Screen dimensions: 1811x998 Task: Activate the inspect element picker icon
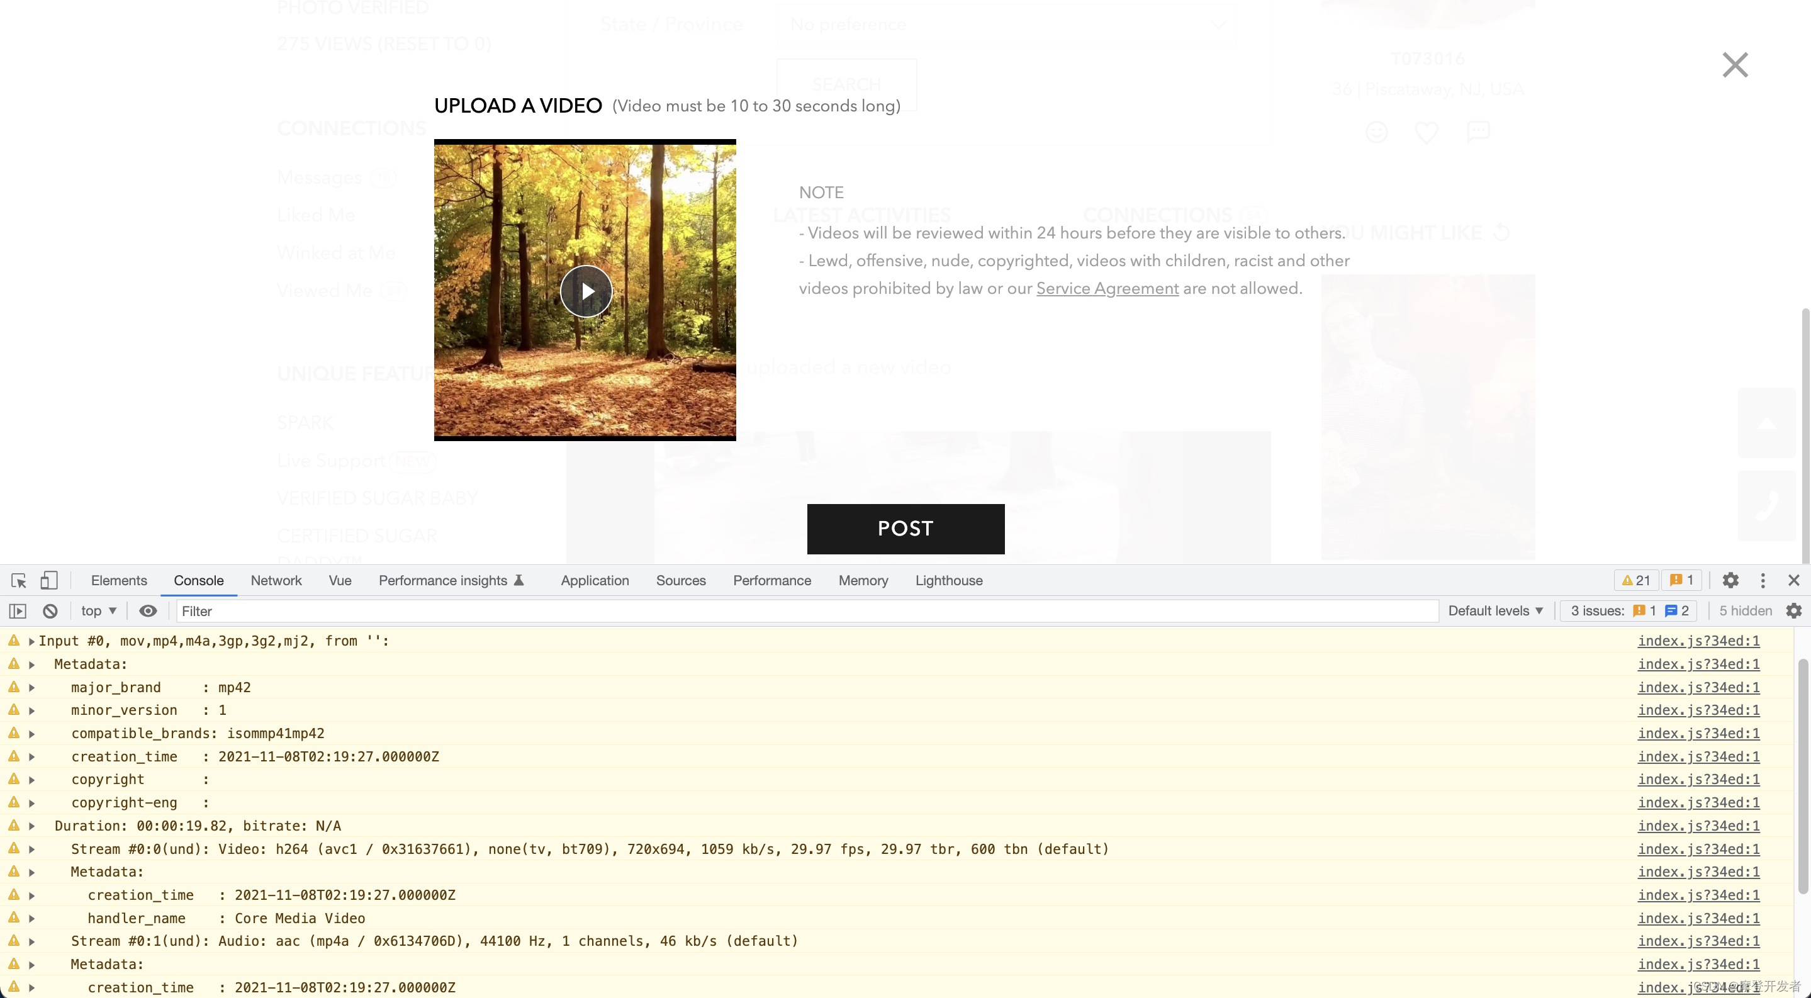(x=19, y=581)
